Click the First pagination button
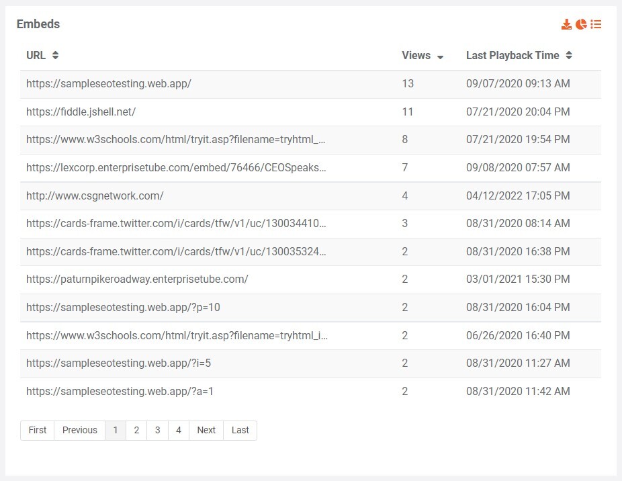This screenshot has width=622, height=481. click(38, 430)
